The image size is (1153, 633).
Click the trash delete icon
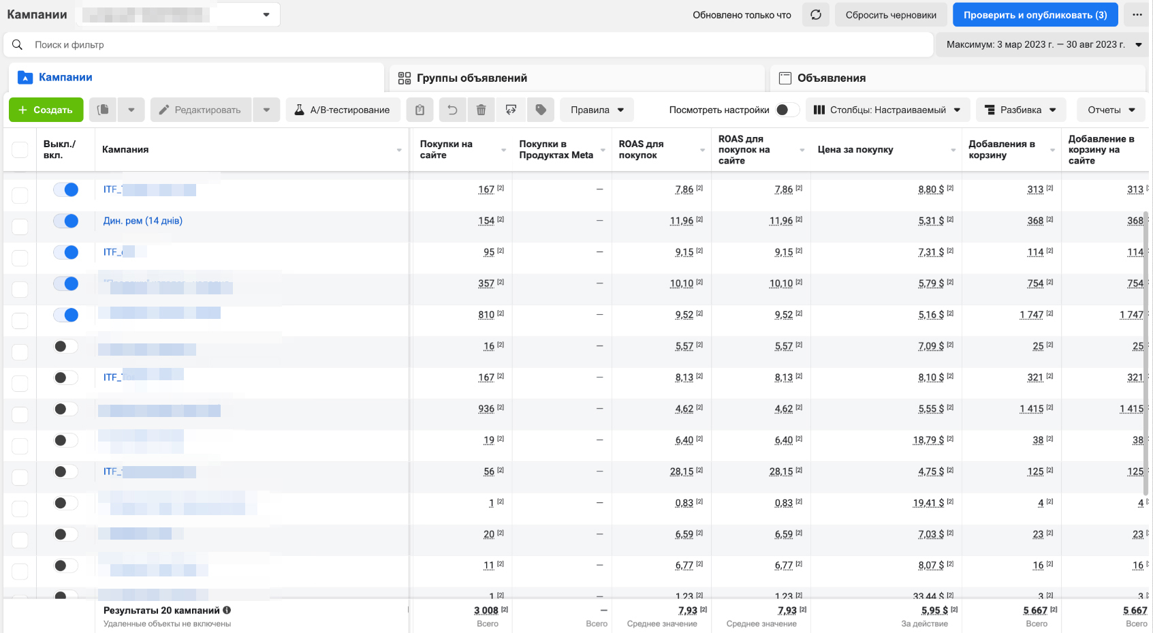coord(481,110)
